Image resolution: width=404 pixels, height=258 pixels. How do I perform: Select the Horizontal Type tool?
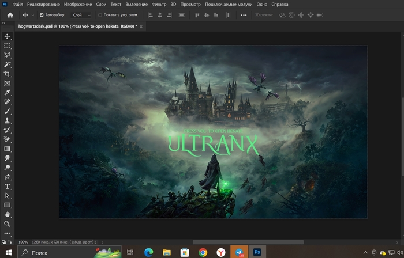8,187
